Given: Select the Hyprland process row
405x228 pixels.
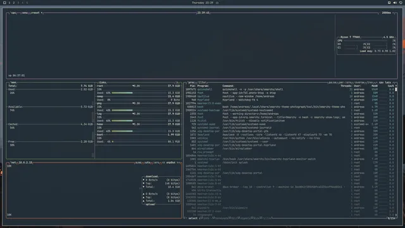Looking at the screenshot, I should pyautogui.click(x=289, y=100).
